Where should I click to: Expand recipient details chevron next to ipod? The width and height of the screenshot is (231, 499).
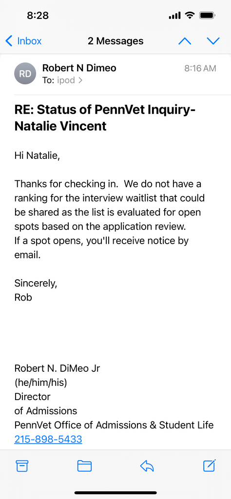pyautogui.click(x=80, y=80)
